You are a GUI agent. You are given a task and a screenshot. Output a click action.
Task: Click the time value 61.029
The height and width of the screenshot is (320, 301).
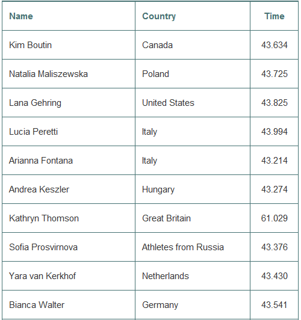tap(275, 218)
